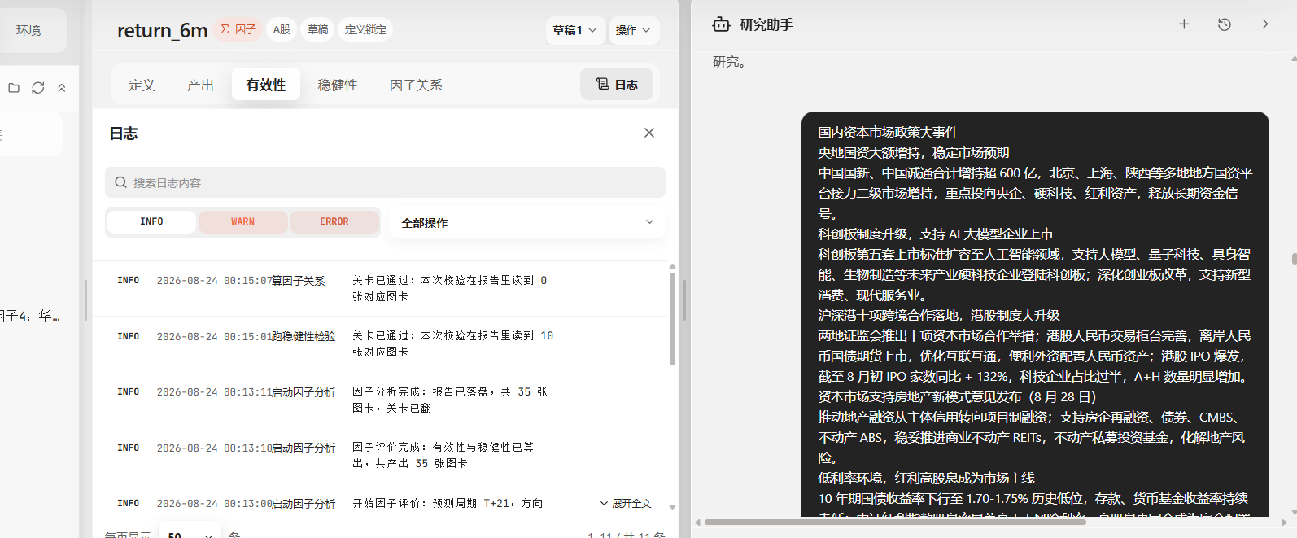Click 沪深港十项跨境合作落地 line in chat

point(938,315)
